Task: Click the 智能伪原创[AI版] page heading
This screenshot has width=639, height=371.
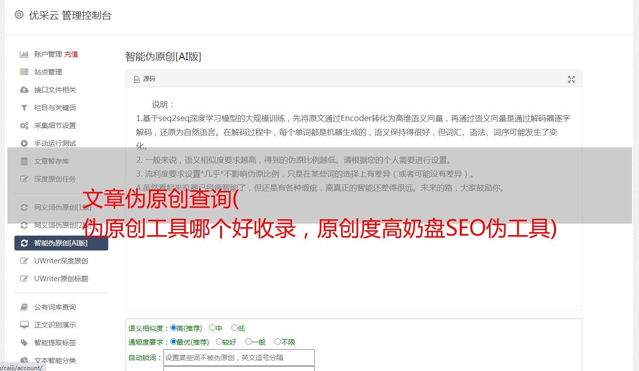Action: pyautogui.click(x=163, y=57)
